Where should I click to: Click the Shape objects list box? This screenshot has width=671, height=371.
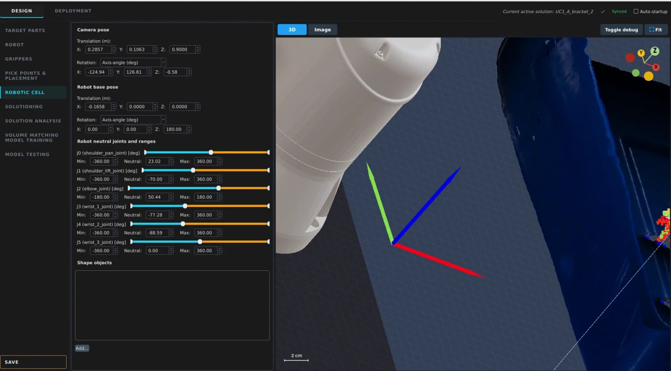tap(172, 305)
